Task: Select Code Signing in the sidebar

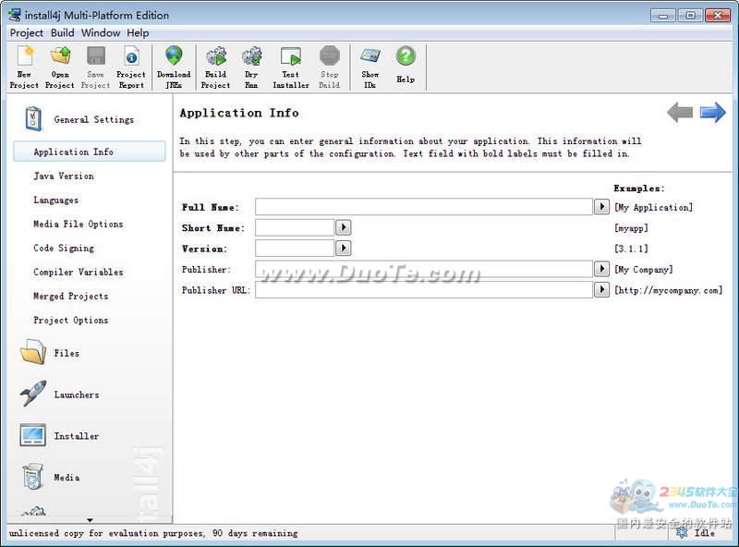Action: [64, 248]
